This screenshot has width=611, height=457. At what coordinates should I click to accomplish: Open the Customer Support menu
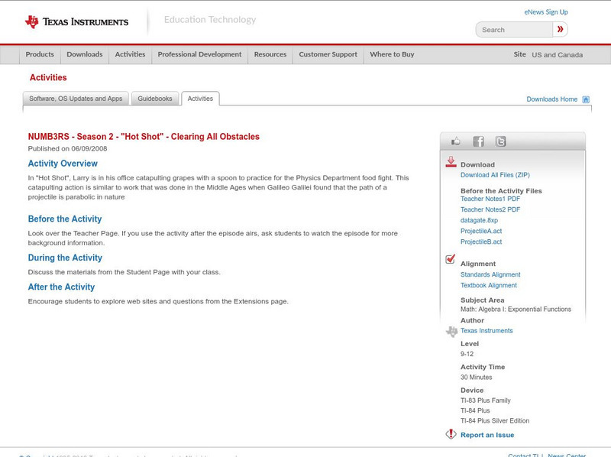point(328,54)
